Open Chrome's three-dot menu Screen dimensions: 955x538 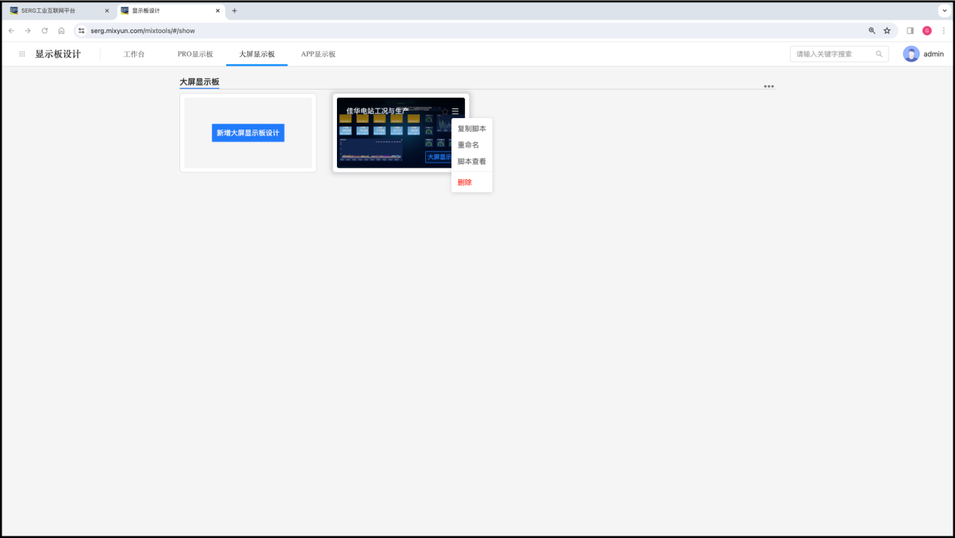click(x=944, y=31)
